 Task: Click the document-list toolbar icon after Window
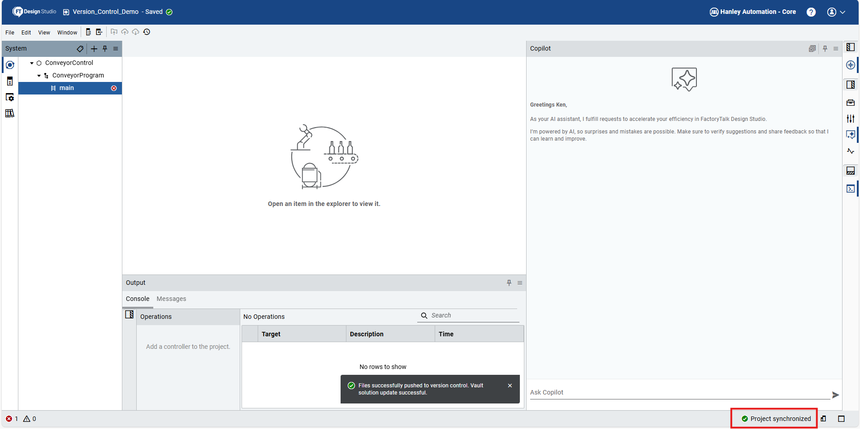pyautogui.click(x=88, y=32)
